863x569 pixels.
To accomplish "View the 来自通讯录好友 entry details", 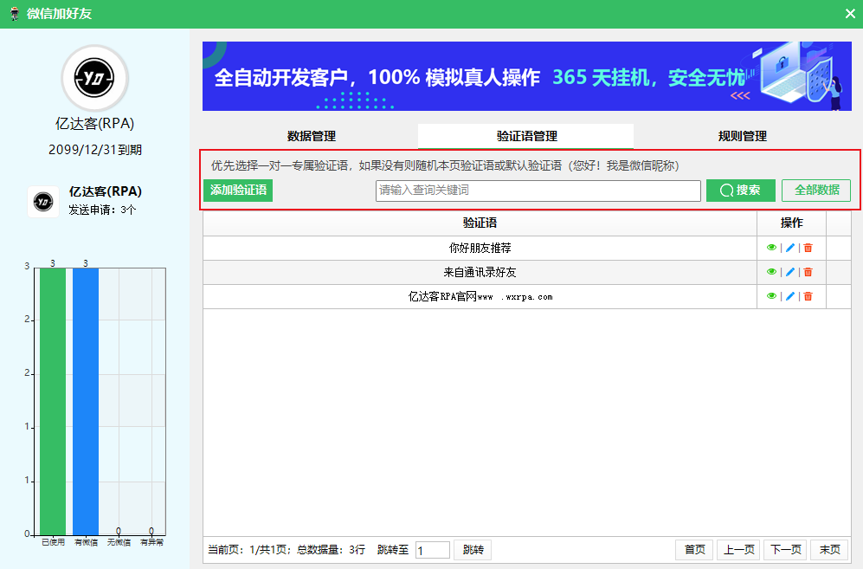I will coord(771,272).
